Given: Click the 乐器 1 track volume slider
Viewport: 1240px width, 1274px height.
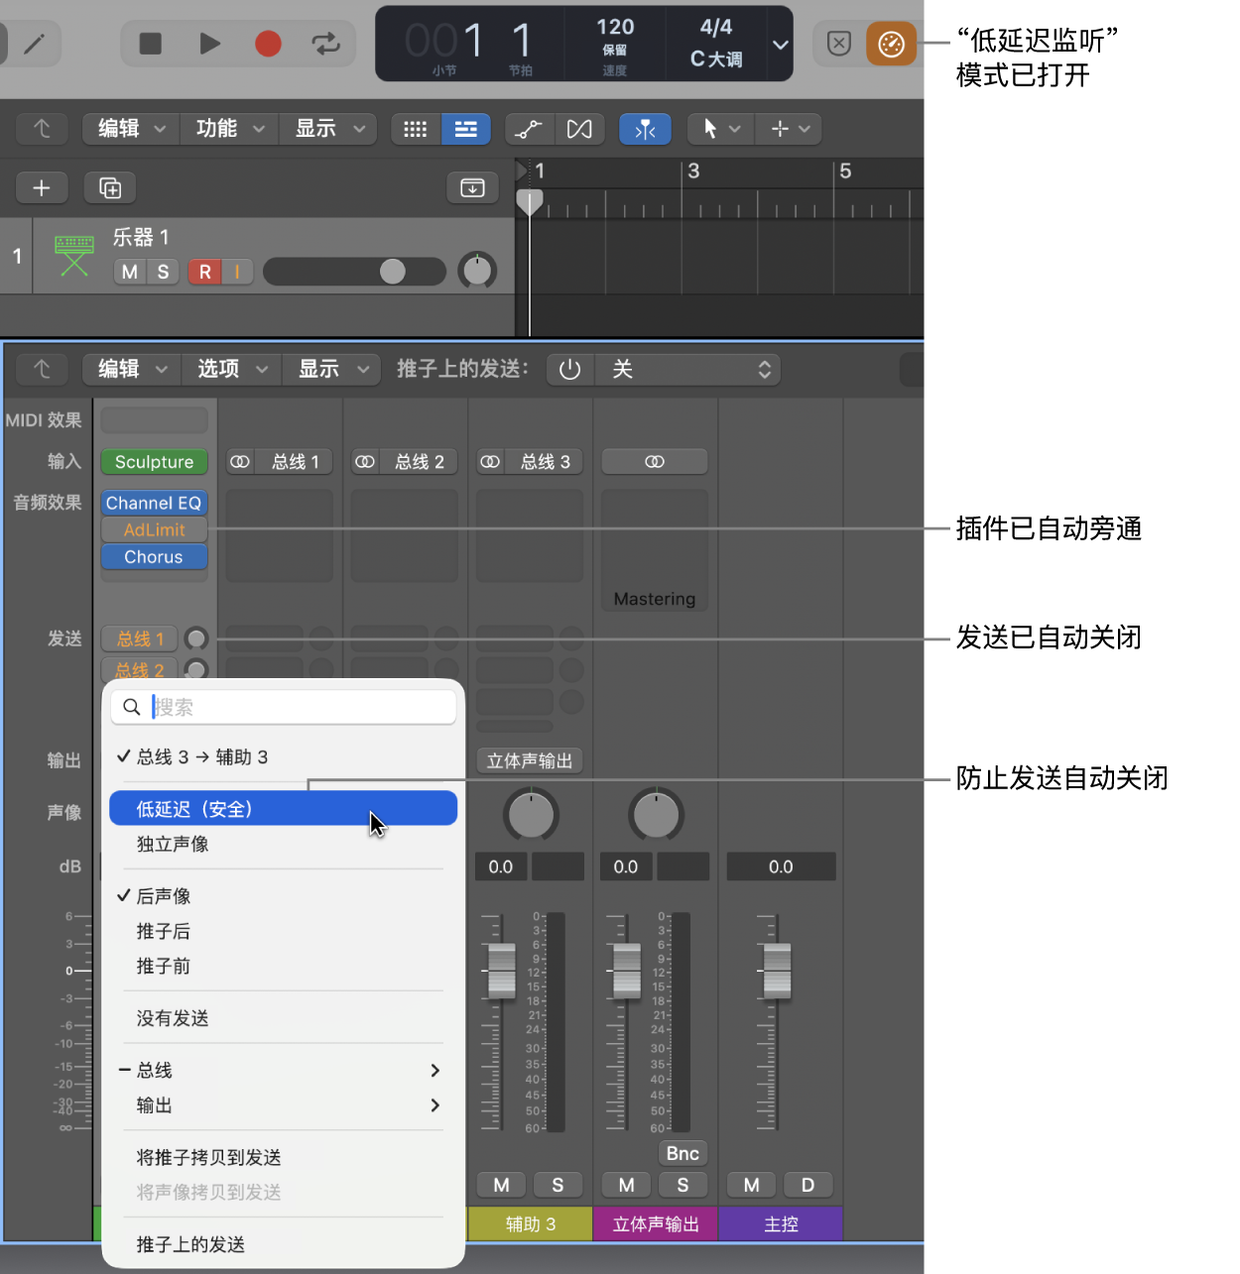Looking at the screenshot, I should point(354,272).
